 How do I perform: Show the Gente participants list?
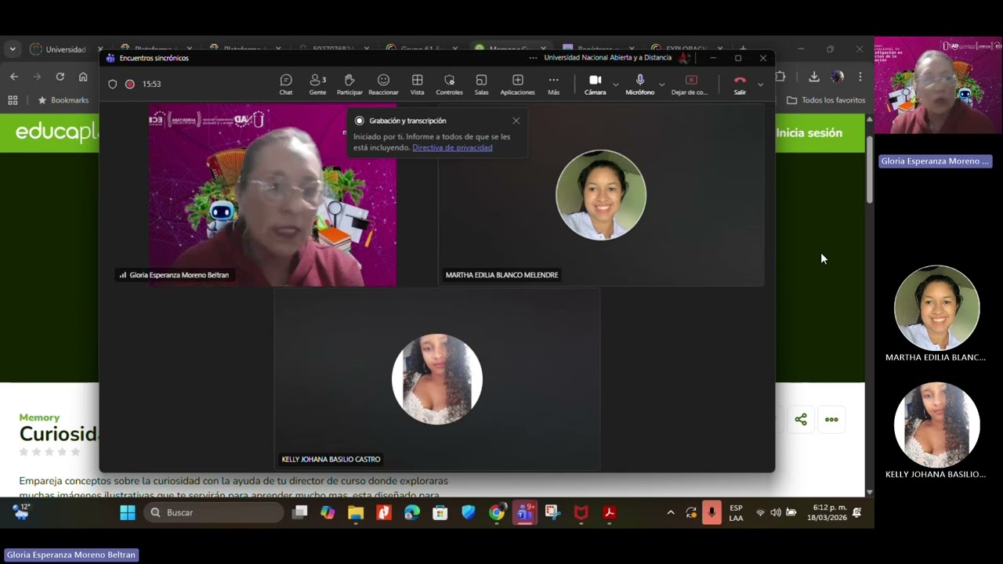tap(317, 85)
